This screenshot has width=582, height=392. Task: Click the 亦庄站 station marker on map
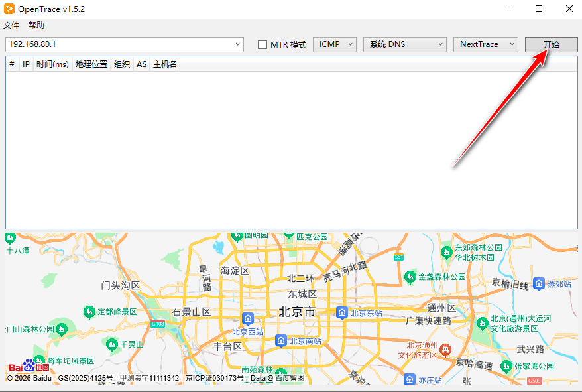pos(409,380)
